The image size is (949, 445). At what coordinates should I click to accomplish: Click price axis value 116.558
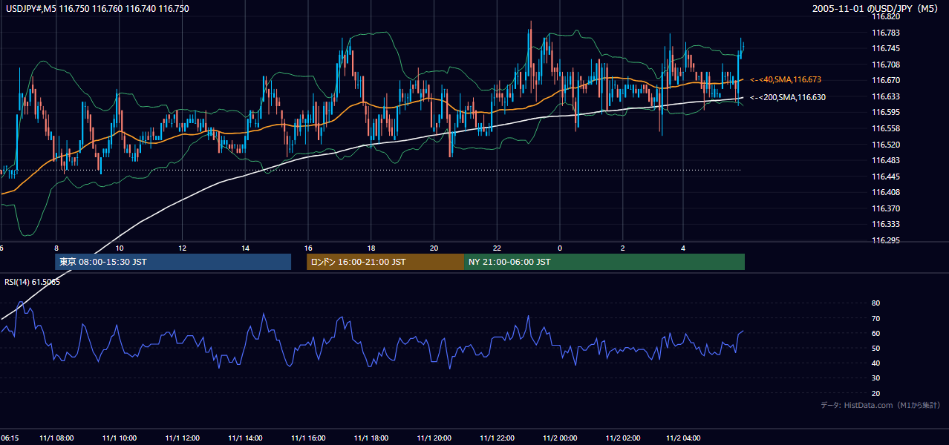[x=885, y=128]
